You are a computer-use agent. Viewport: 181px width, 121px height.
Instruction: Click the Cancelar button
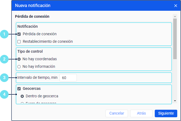coord(117,113)
